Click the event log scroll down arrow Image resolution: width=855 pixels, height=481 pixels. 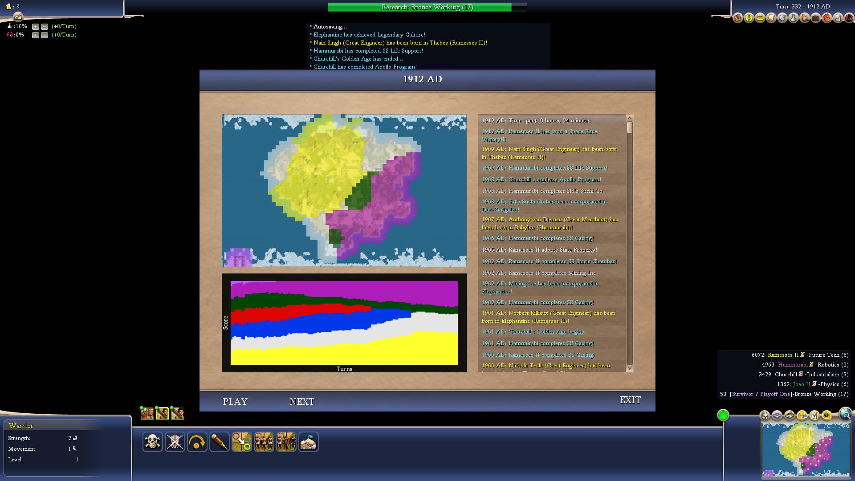[x=630, y=368]
